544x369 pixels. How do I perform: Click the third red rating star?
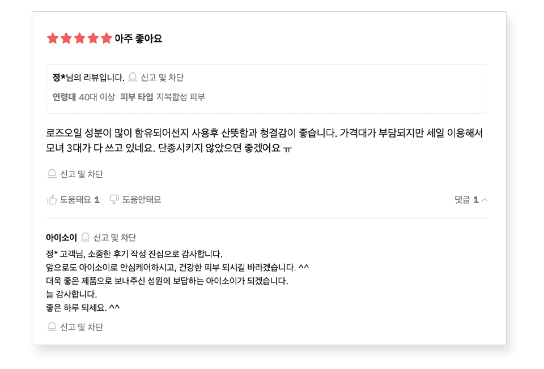tap(79, 38)
